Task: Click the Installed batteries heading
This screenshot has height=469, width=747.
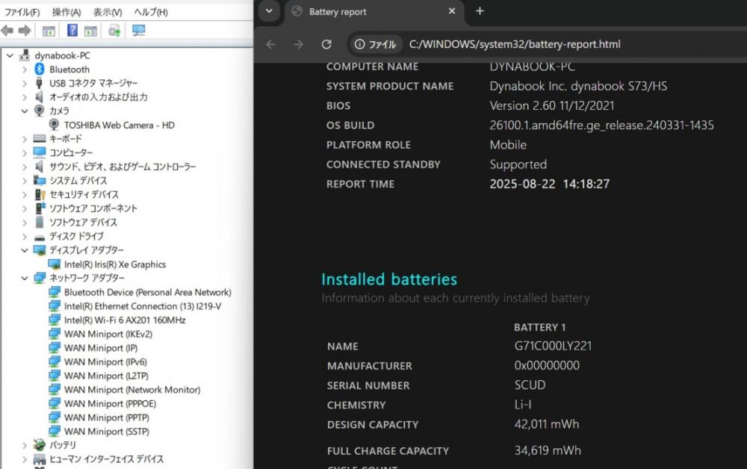Action: point(389,279)
